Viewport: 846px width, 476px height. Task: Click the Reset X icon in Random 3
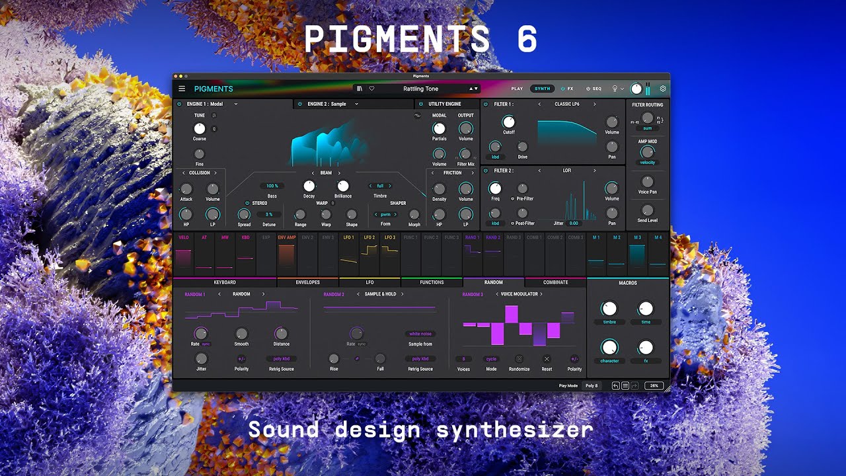tap(547, 359)
